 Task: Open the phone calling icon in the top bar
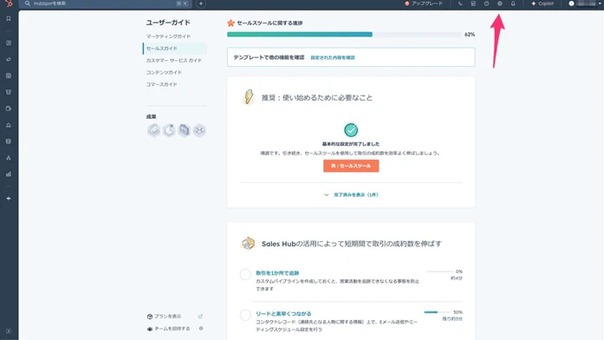[x=460, y=3]
